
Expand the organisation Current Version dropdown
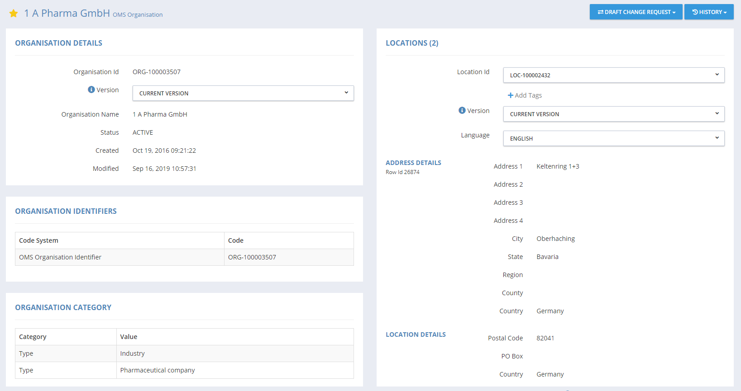(243, 93)
